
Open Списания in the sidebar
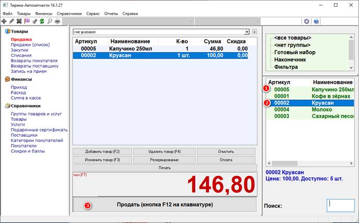click(x=21, y=55)
